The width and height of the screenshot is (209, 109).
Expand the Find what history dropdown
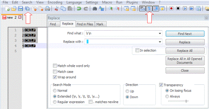pyautogui.click(x=160, y=33)
